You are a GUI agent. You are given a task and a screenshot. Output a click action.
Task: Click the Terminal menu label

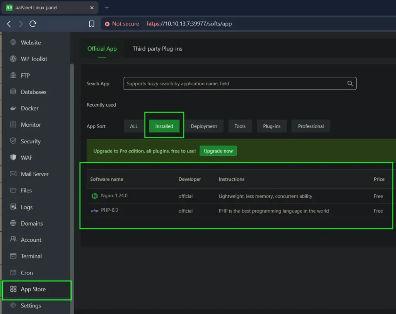click(31, 256)
